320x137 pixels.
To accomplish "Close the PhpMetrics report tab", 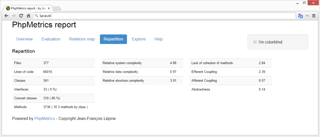I will coord(48,8).
